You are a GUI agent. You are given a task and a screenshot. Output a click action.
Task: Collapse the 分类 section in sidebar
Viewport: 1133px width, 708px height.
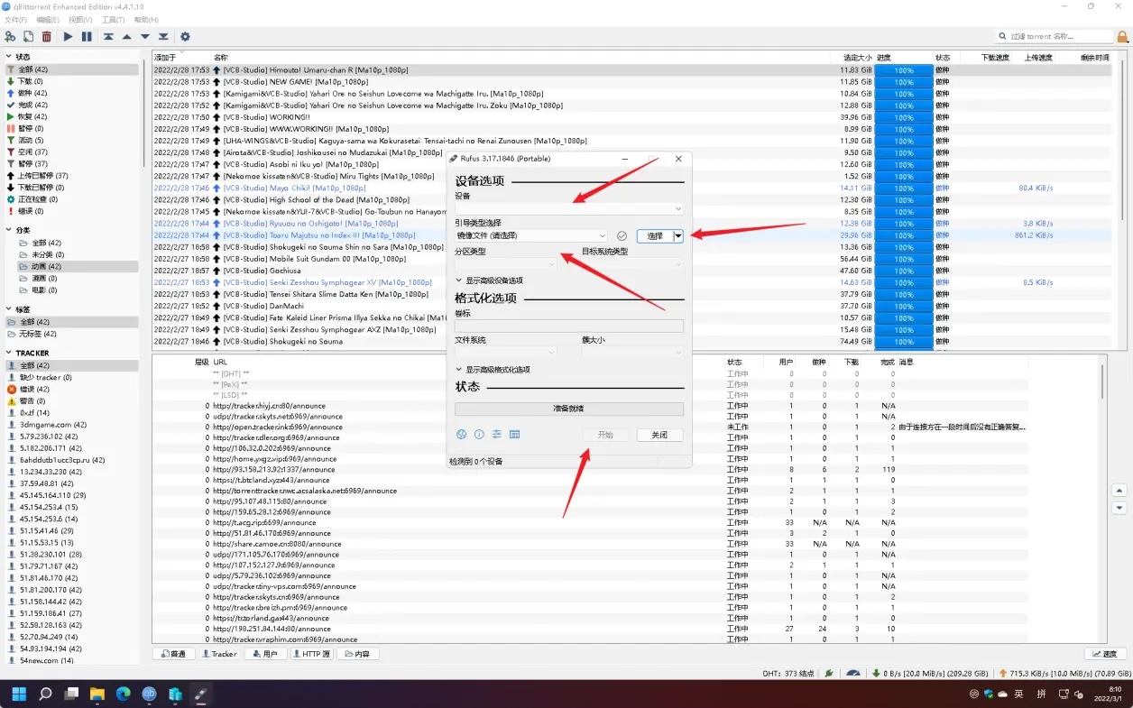tap(9, 230)
